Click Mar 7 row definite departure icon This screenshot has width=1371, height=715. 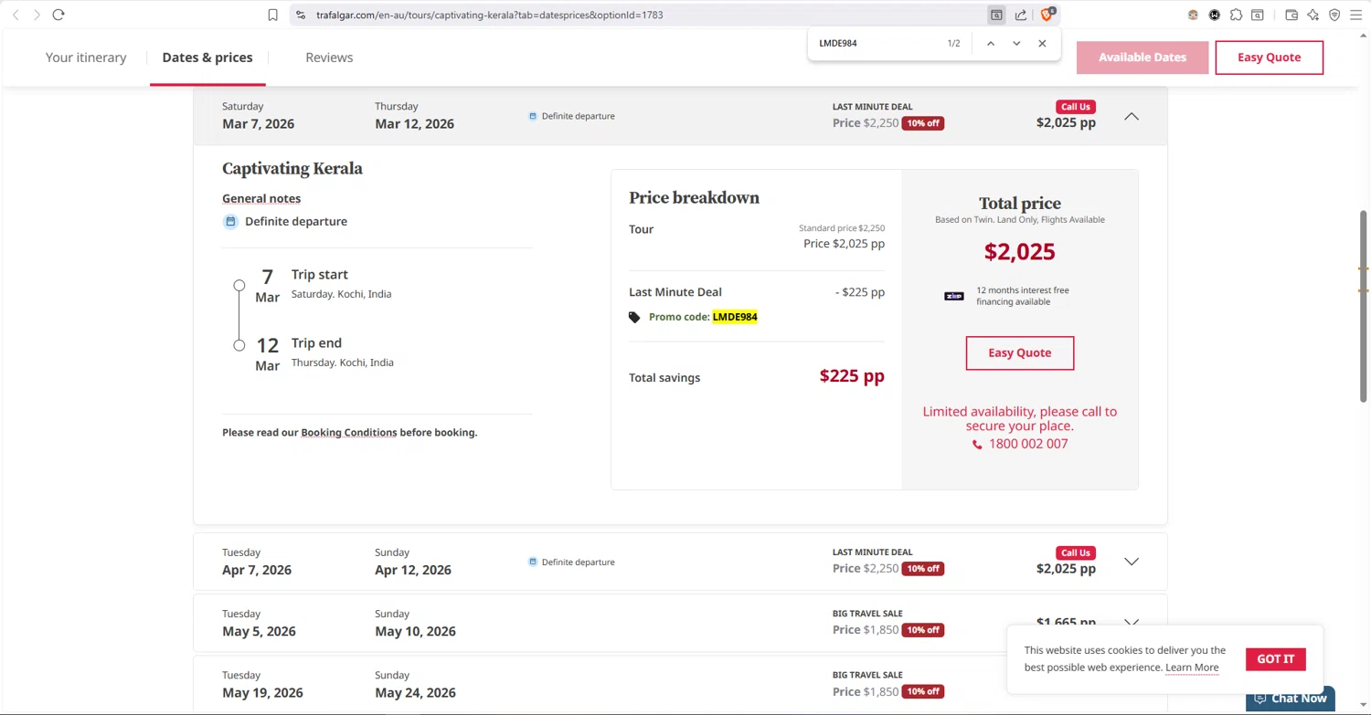(x=533, y=116)
